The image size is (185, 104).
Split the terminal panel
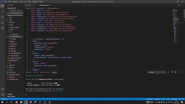click(172, 72)
